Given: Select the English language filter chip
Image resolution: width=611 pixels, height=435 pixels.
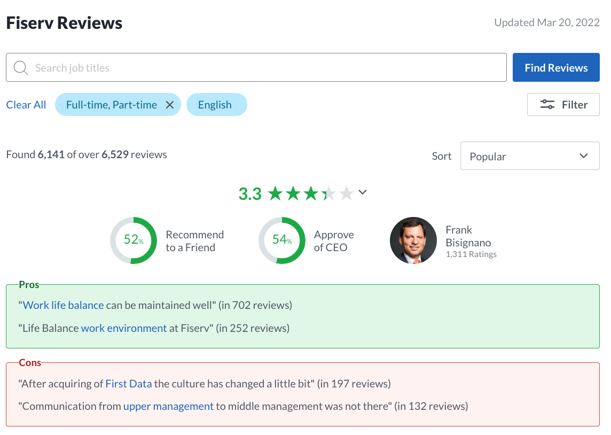Looking at the screenshot, I should click(217, 104).
